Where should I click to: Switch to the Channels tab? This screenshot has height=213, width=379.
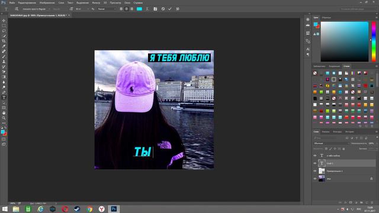point(326,132)
